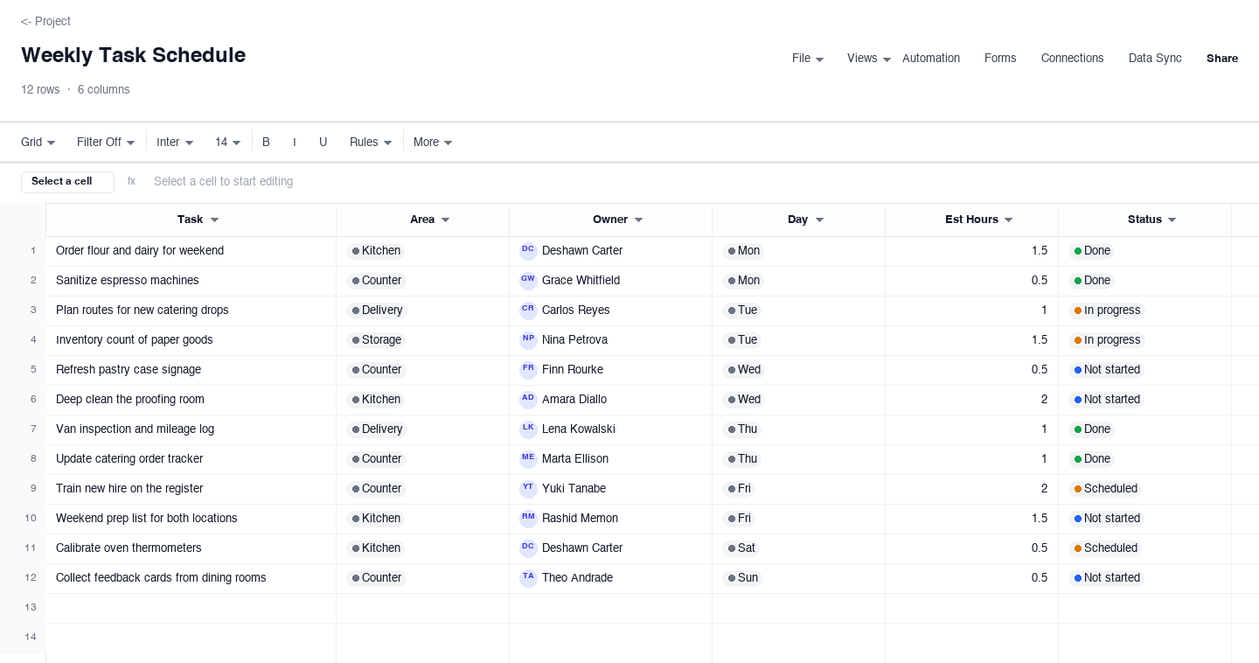Select 'Inventory count of paper goods' cell

(x=191, y=339)
